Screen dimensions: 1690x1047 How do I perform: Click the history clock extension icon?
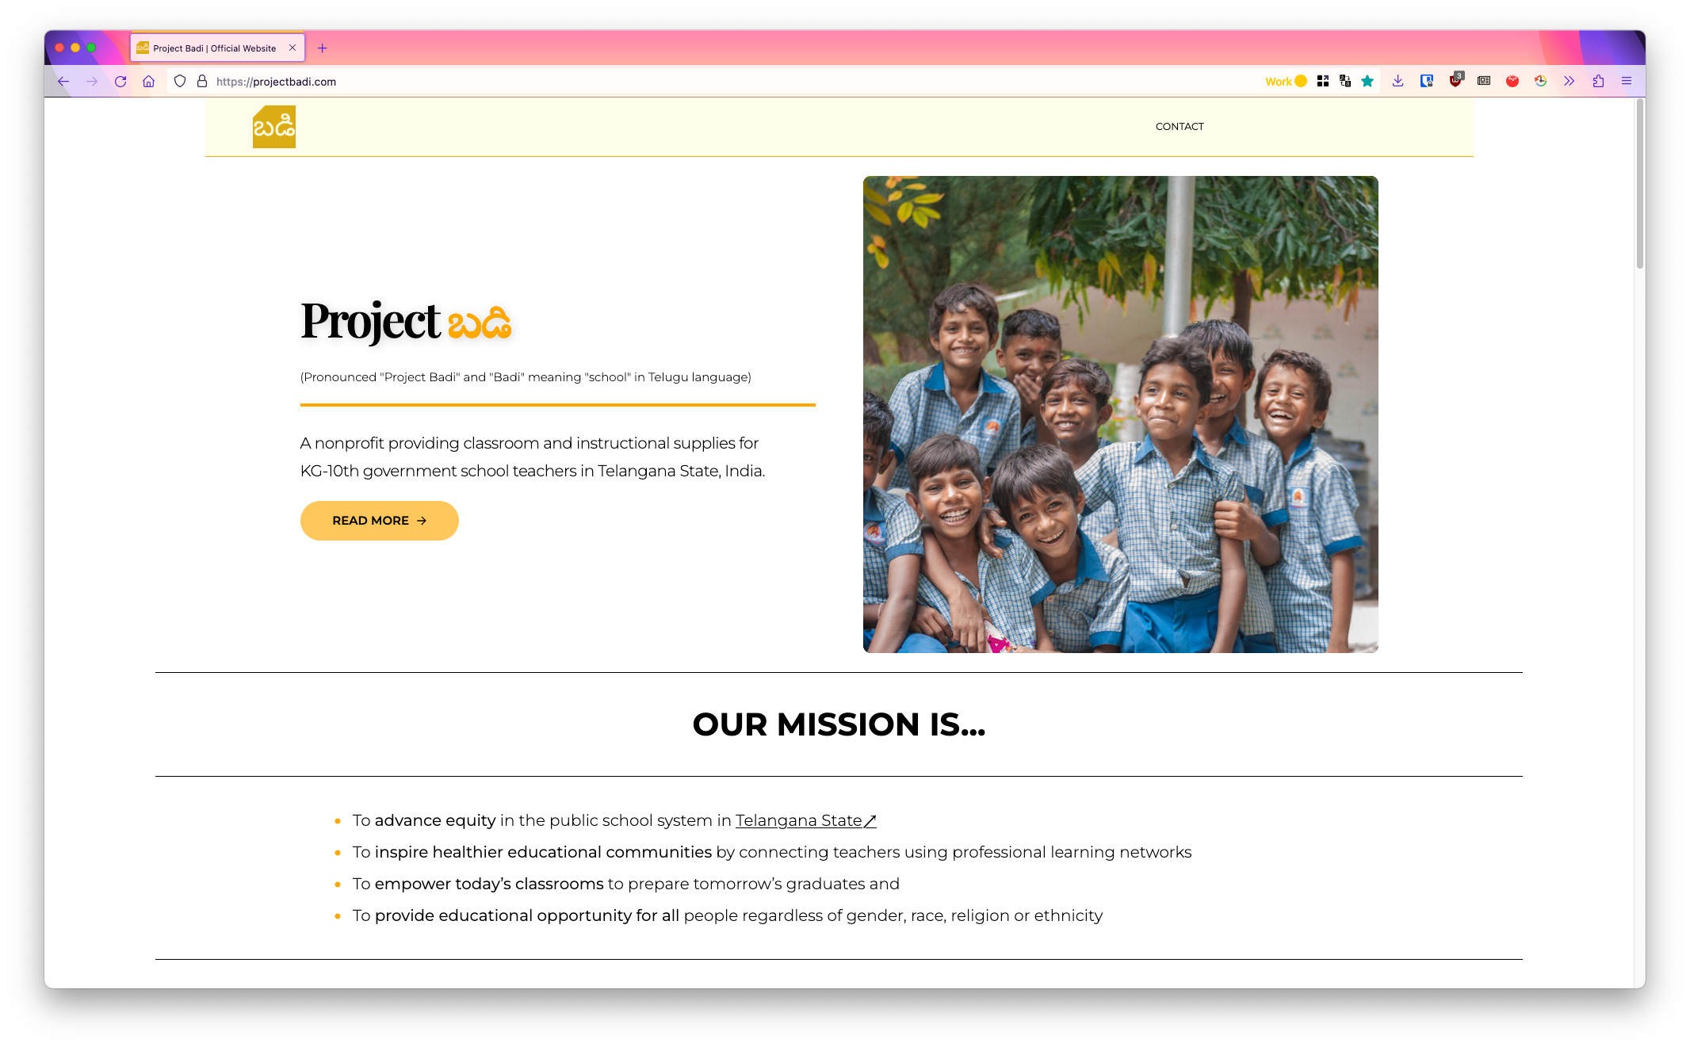pos(1540,81)
